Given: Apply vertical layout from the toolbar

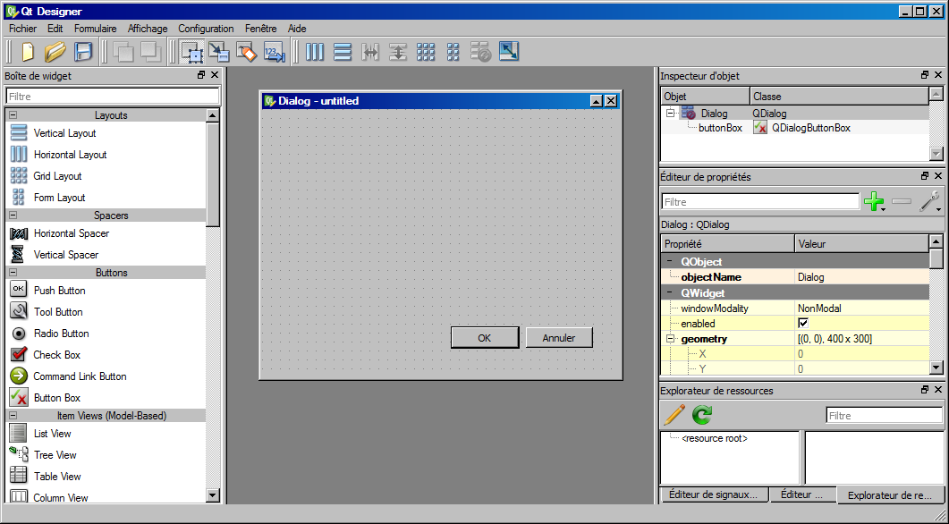Looking at the screenshot, I should 343,52.
